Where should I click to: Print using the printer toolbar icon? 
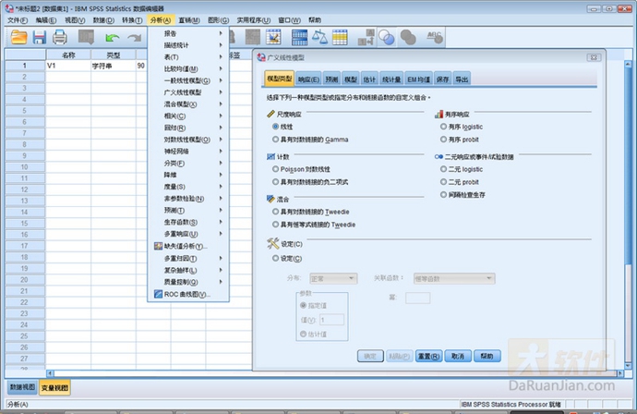click(x=60, y=37)
